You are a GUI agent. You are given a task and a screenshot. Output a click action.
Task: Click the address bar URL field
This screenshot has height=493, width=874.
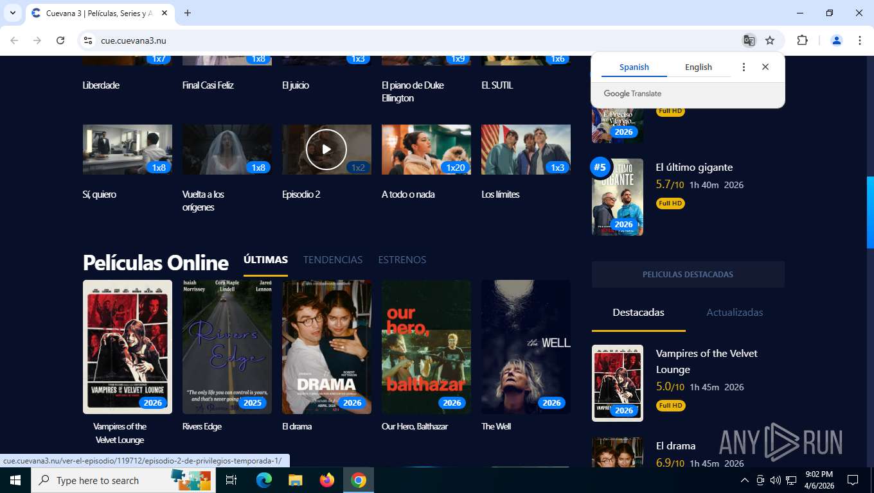pos(411,40)
